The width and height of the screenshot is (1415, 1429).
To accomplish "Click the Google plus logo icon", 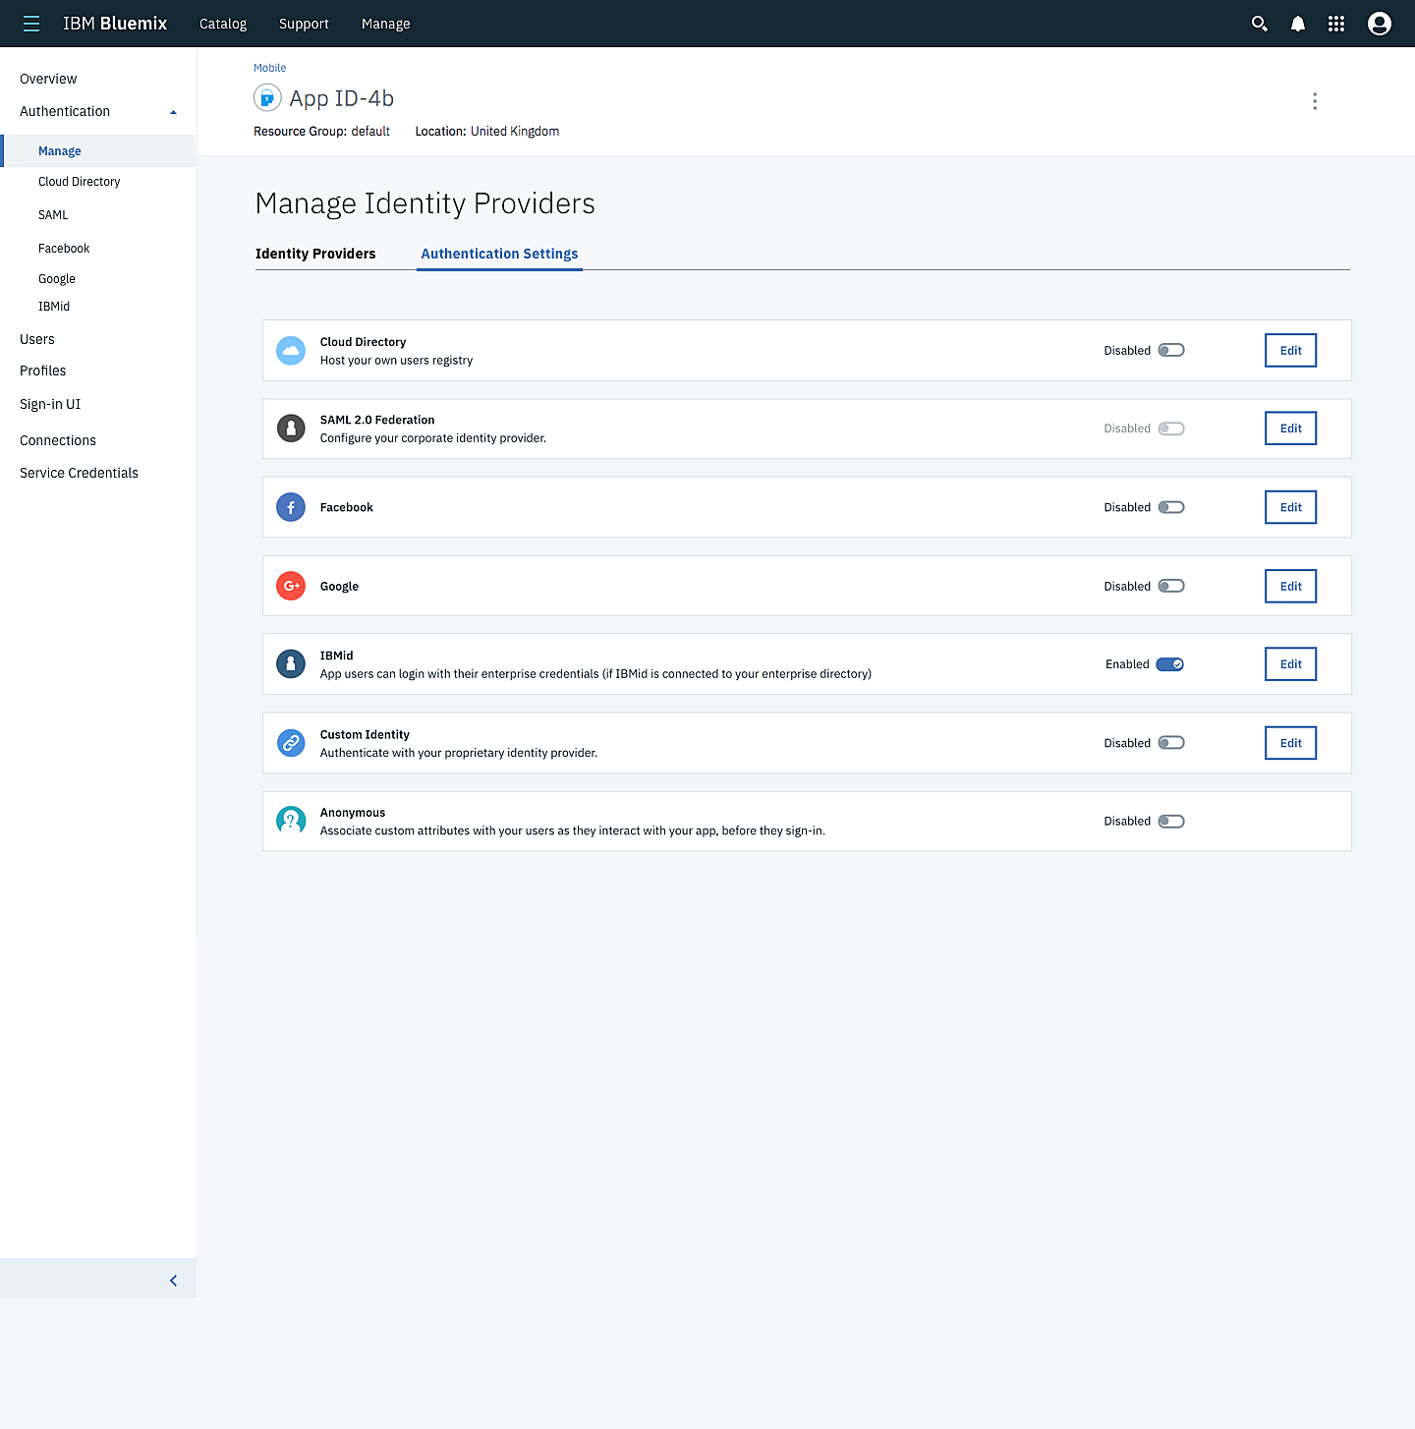I will (x=291, y=586).
